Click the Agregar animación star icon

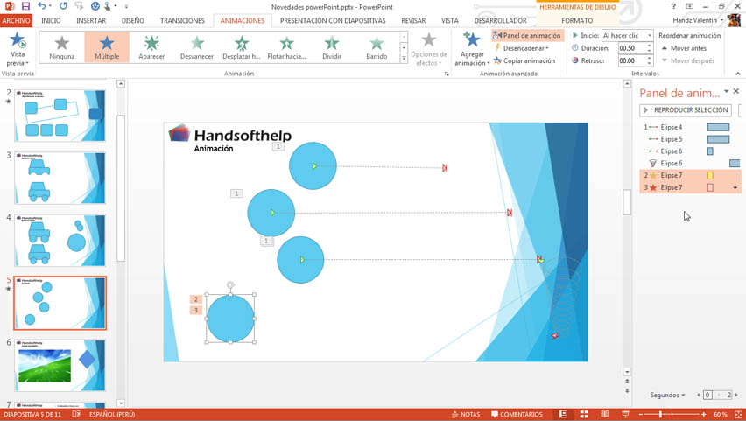tap(472, 41)
